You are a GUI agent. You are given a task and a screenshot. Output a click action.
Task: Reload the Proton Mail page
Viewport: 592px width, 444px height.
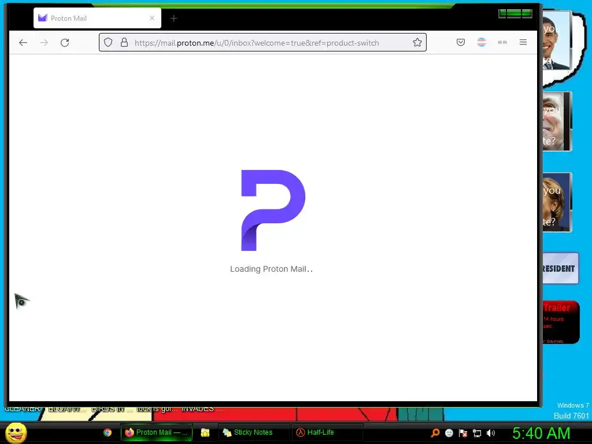[65, 43]
